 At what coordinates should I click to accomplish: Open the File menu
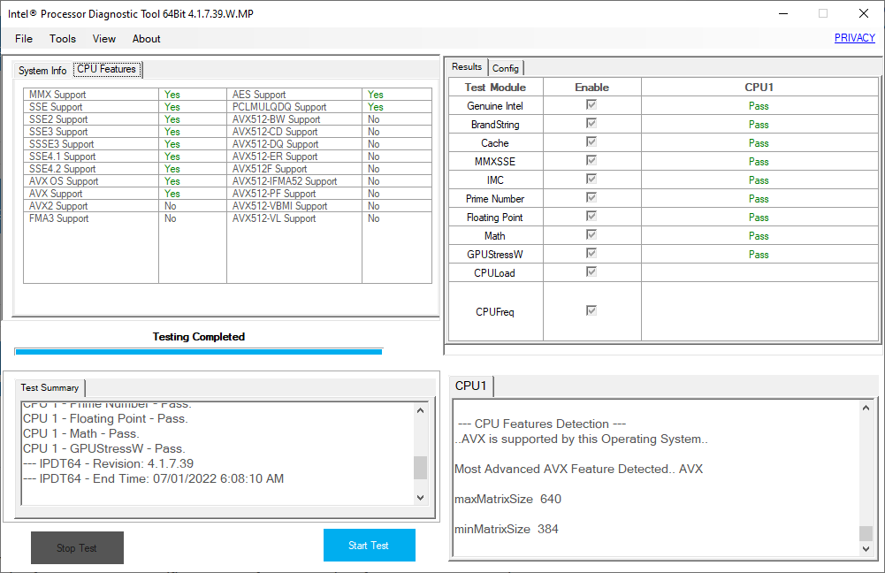click(24, 39)
